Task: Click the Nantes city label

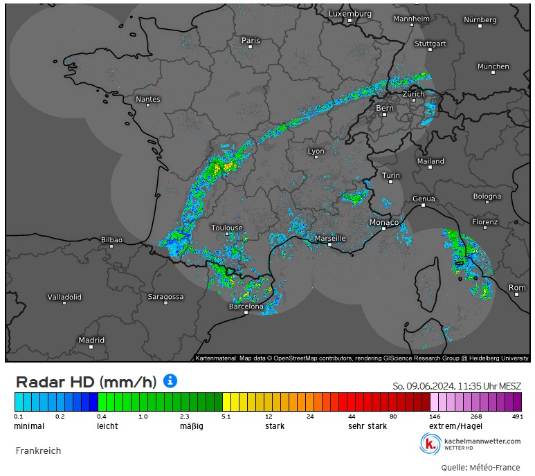Action: click(x=148, y=99)
